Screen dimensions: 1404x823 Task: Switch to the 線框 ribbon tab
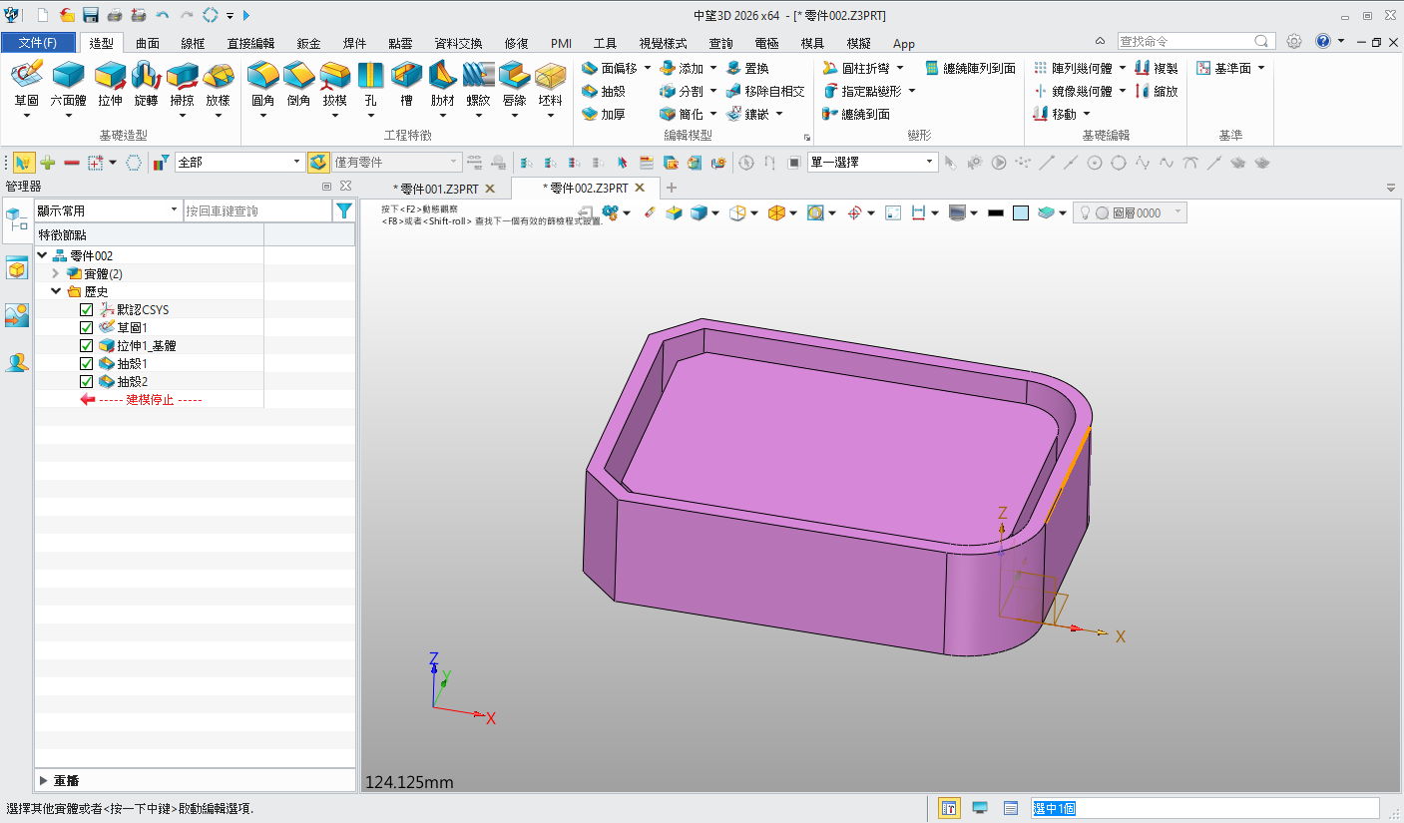click(x=193, y=43)
